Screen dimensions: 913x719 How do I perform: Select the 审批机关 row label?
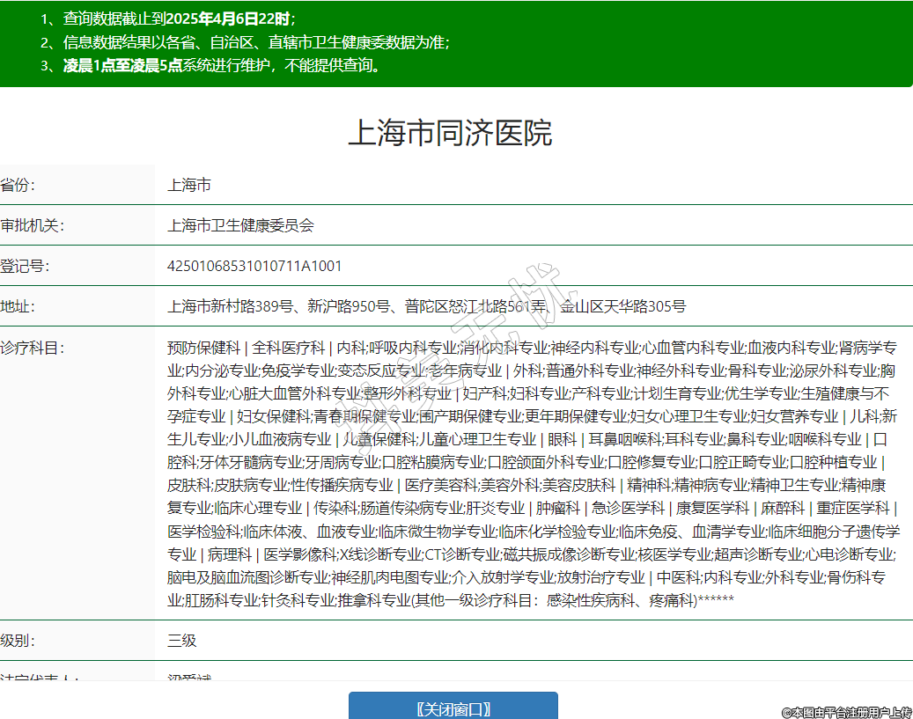[x=32, y=225]
